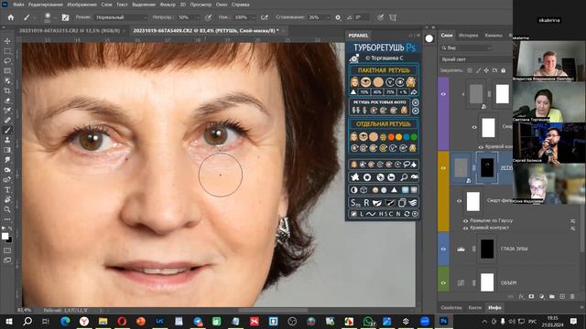
Task: Open the Режим Нормальный blend mode dropdown
Action: coord(120,17)
